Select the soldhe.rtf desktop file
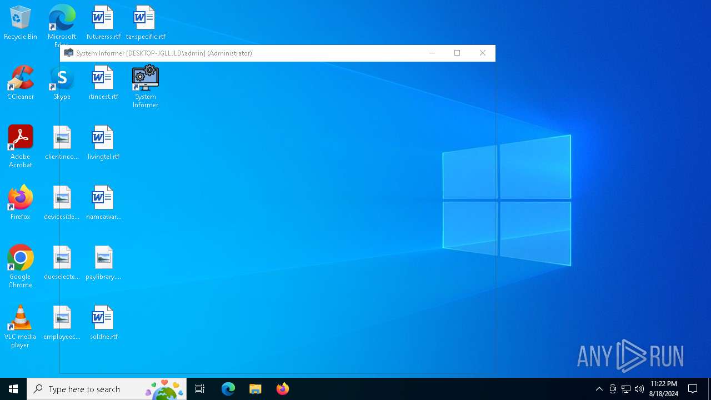Image resolution: width=711 pixels, height=400 pixels. (103, 323)
